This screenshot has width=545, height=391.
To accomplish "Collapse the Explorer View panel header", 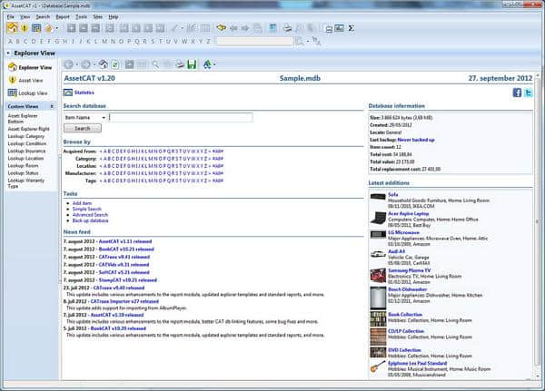I will tap(9, 53).
